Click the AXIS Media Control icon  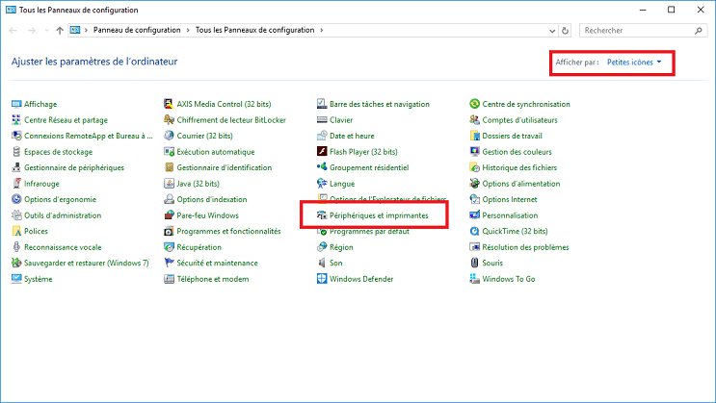click(x=170, y=104)
